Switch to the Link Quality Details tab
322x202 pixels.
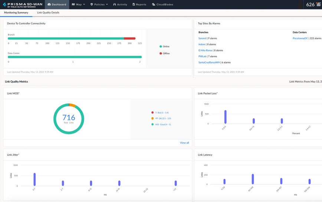(48, 13)
